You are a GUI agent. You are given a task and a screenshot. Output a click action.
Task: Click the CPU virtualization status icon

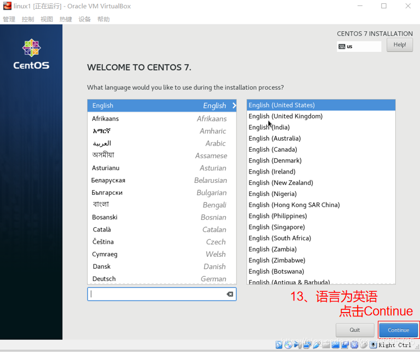click(x=354, y=345)
